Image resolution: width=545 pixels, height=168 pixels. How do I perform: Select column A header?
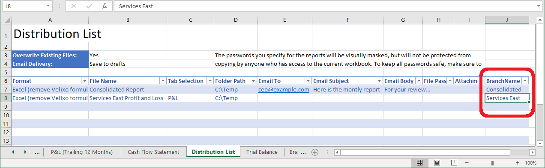point(50,20)
